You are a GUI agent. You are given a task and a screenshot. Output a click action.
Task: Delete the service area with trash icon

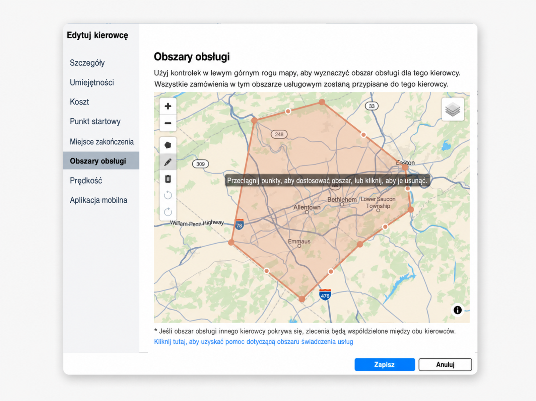[x=168, y=179]
